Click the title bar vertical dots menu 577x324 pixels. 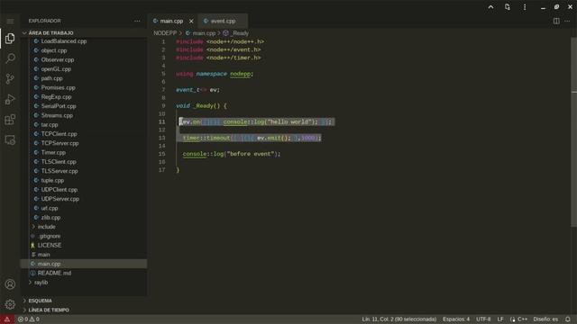pyautogui.click(x=525, y=7)
